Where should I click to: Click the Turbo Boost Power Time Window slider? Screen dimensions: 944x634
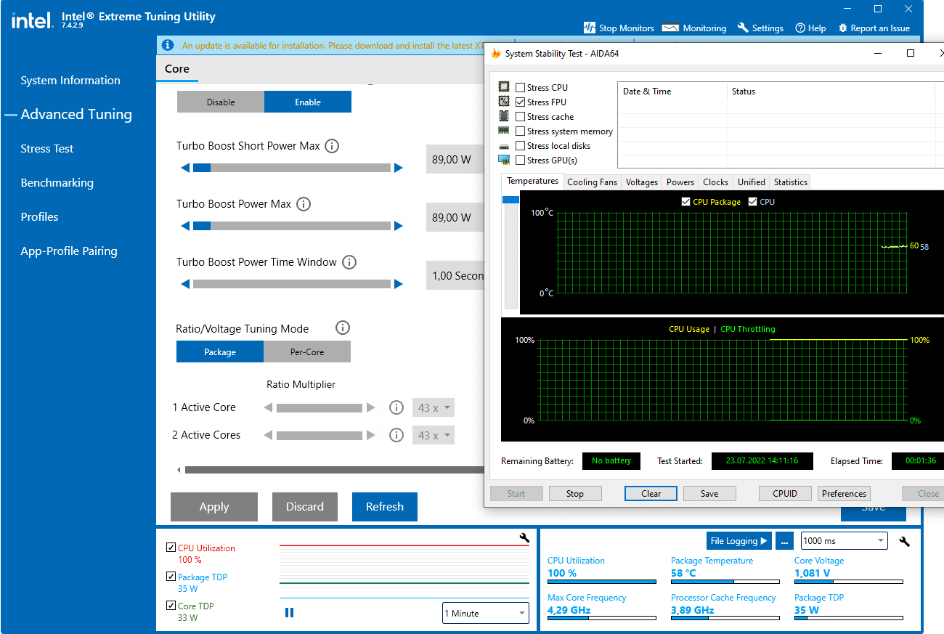(x=292, y=284)
